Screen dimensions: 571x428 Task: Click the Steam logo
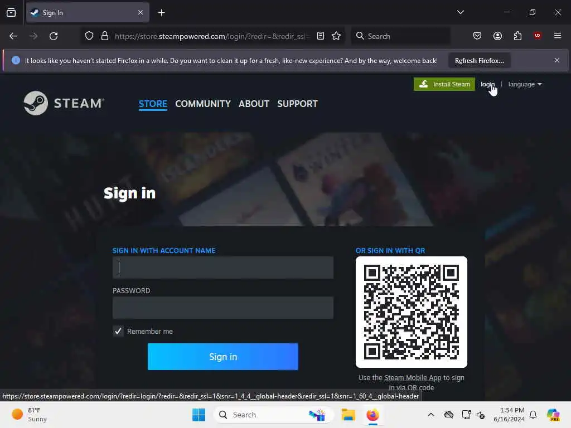[64, 103]
